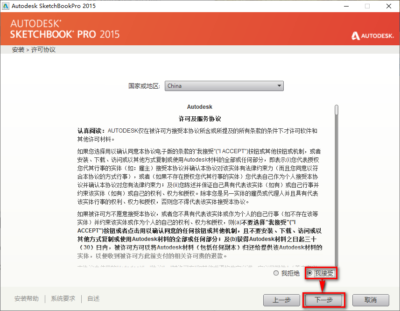
Task: Open the 系统要求 link
Action: 63,298
